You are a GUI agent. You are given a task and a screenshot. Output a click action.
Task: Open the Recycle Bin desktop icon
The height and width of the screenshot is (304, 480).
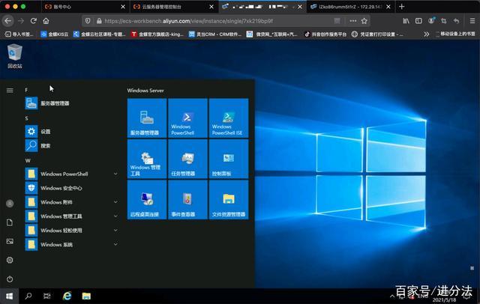(x=15, y=56)
